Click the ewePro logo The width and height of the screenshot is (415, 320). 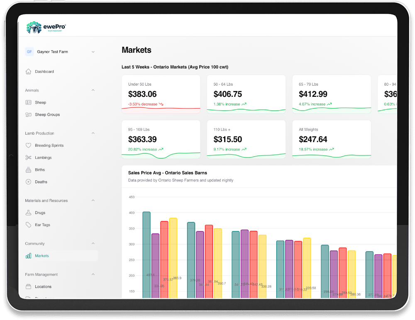(x=46, y=27)
